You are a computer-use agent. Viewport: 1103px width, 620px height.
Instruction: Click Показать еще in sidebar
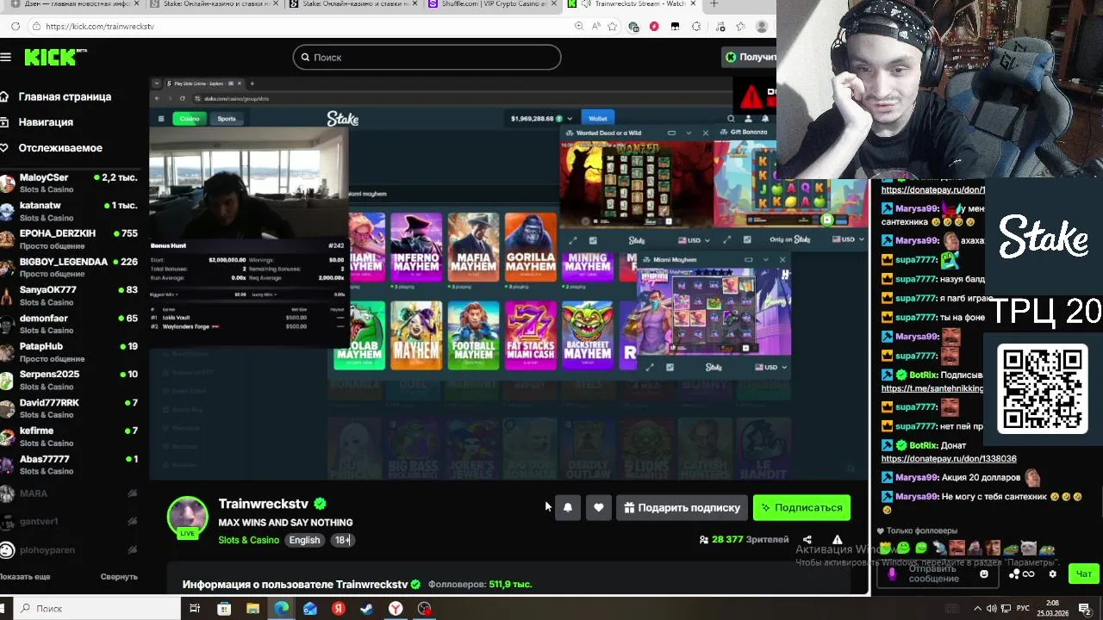tap(25, 577)
